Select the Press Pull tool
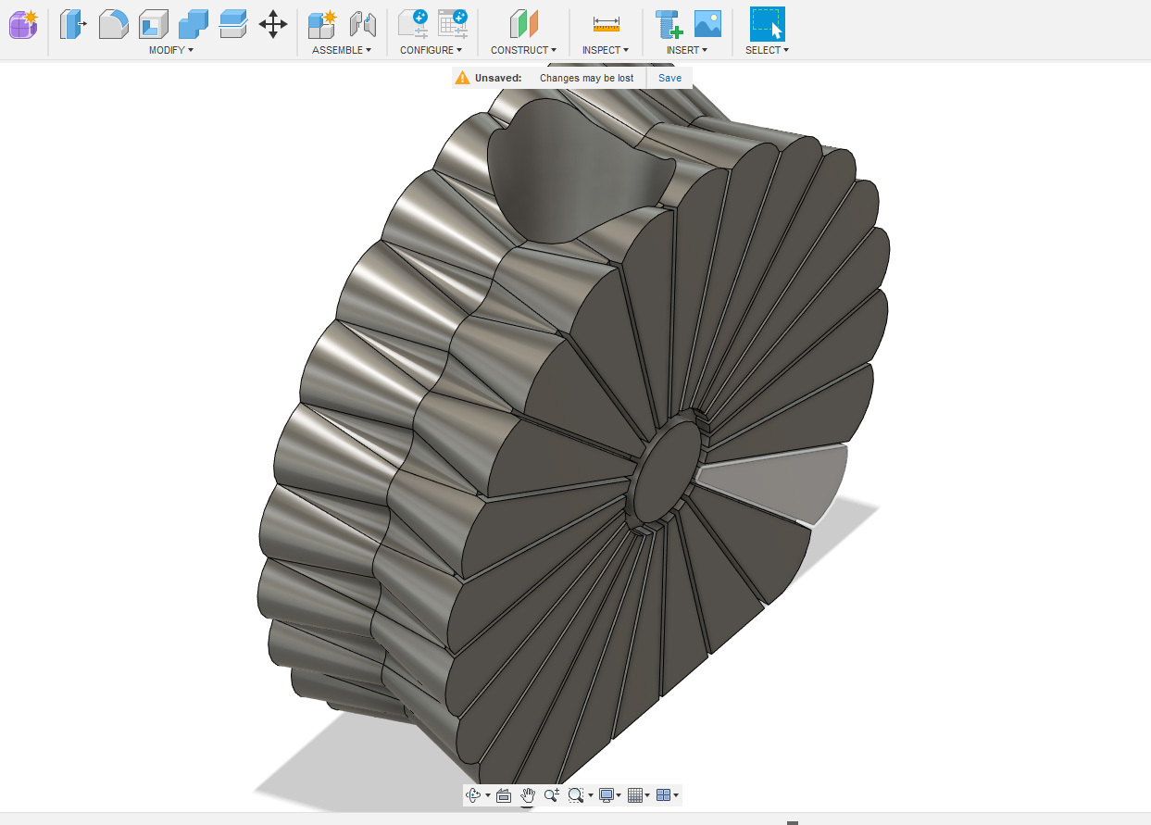Screen dimensions: 1151x825 [73, 24]
